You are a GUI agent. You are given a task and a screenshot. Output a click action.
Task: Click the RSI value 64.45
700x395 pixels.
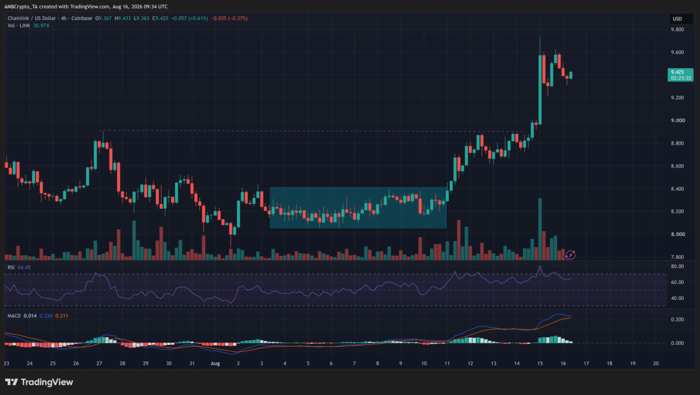coord(24,267)
